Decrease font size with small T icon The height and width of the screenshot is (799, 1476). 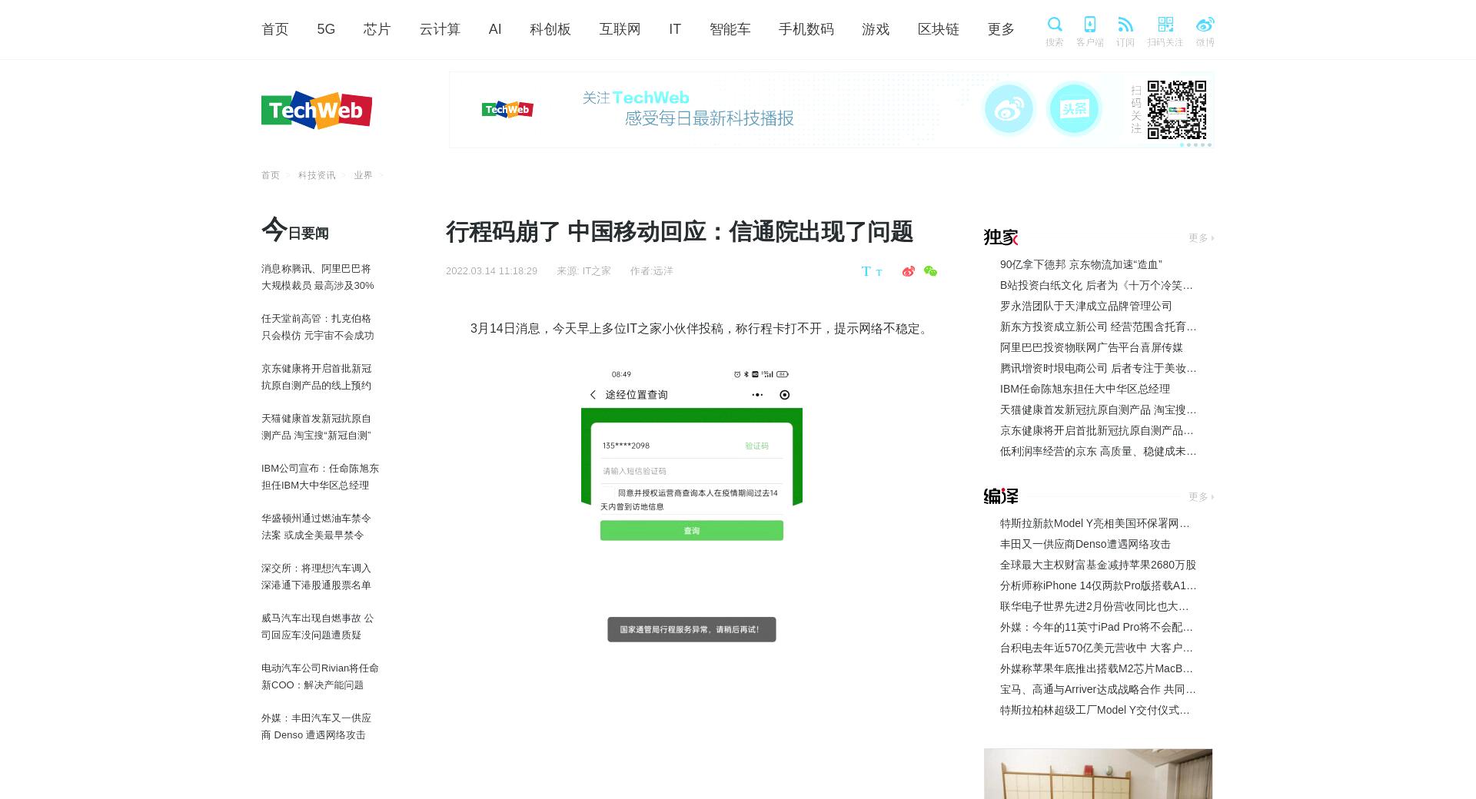click(x=879, y=273)
